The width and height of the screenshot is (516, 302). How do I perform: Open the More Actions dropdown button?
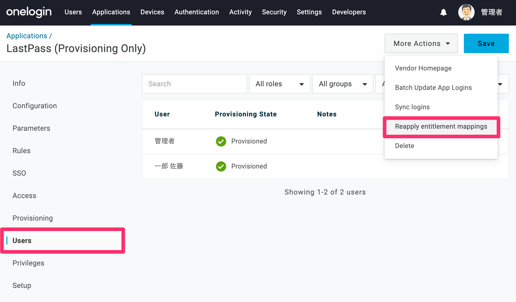tap(421, 43)
